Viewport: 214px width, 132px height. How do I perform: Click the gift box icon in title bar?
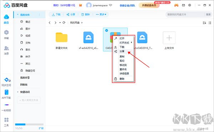(81, 5)
